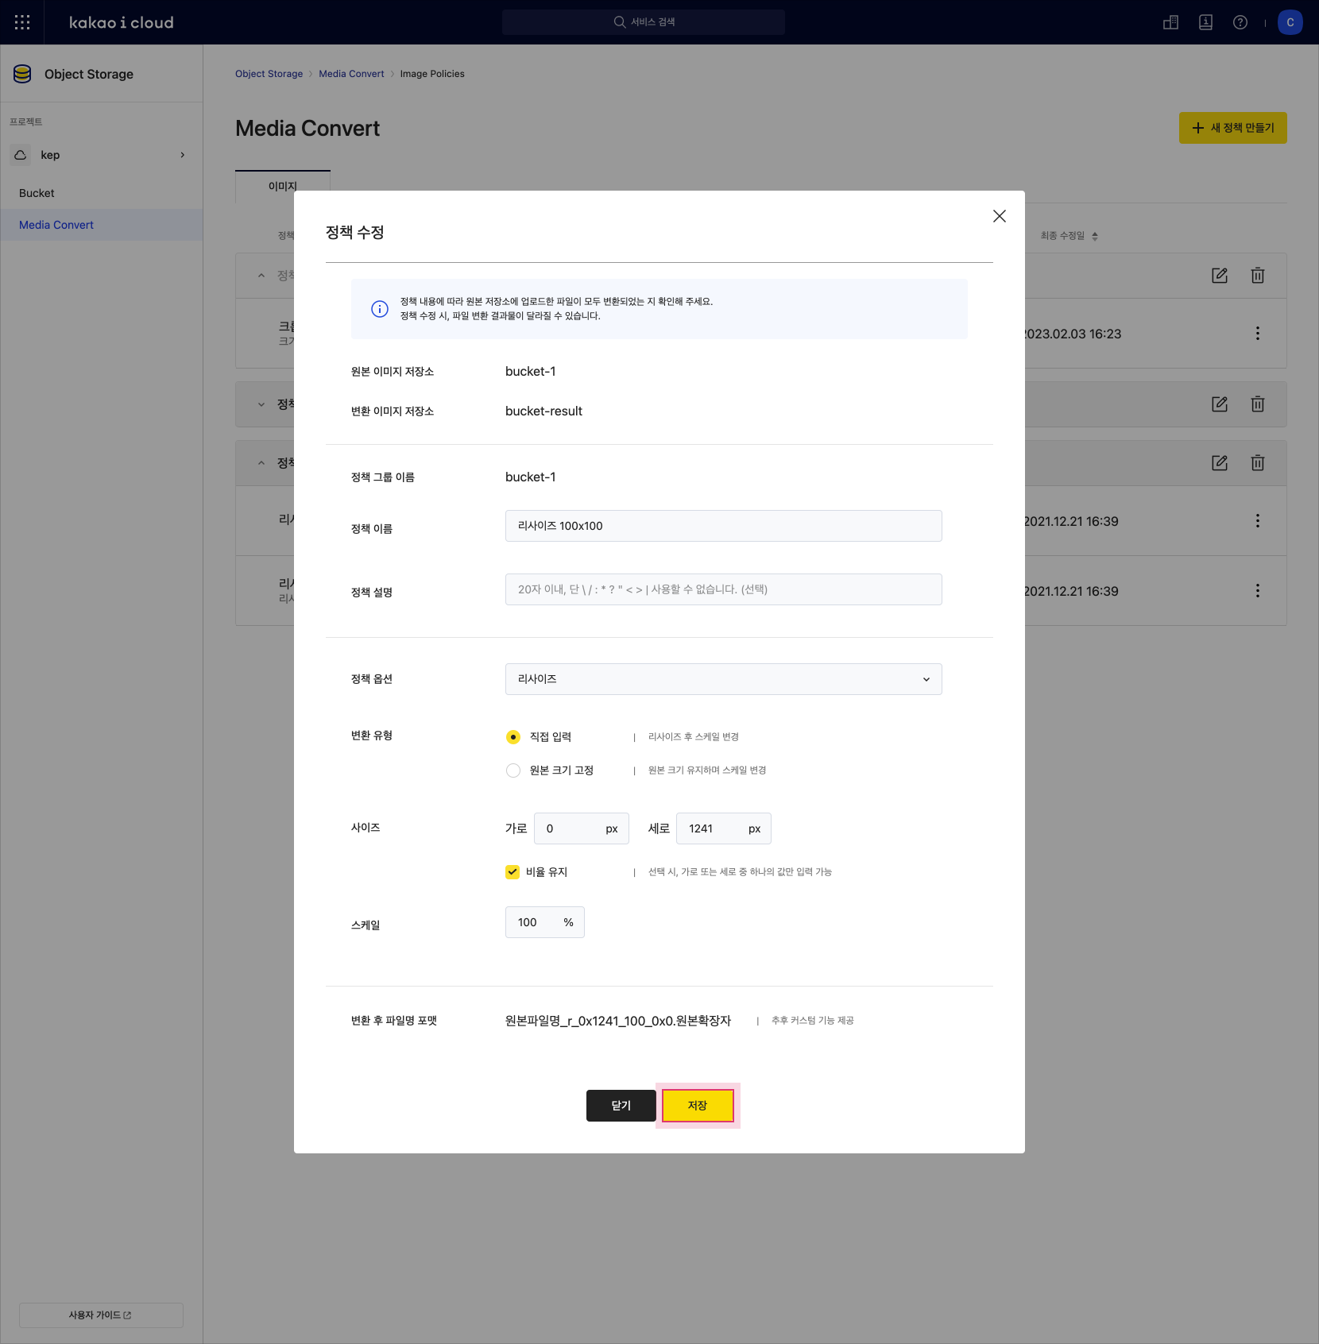Collapse the first policy group chevron
Image resolution: width=1319 pixels, height=1344 pixels.
[x=261, y=276]
